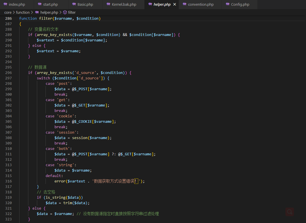Click the switch keyword on line 297

click(x=43, y=78)
